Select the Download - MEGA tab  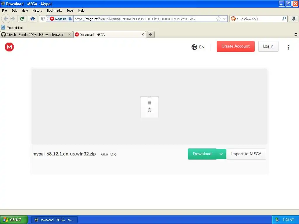click(x=110, y=34)
